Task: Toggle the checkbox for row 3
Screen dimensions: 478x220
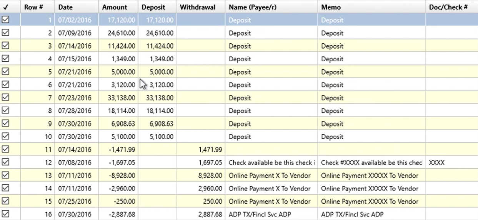Action: tap(5, 46)
